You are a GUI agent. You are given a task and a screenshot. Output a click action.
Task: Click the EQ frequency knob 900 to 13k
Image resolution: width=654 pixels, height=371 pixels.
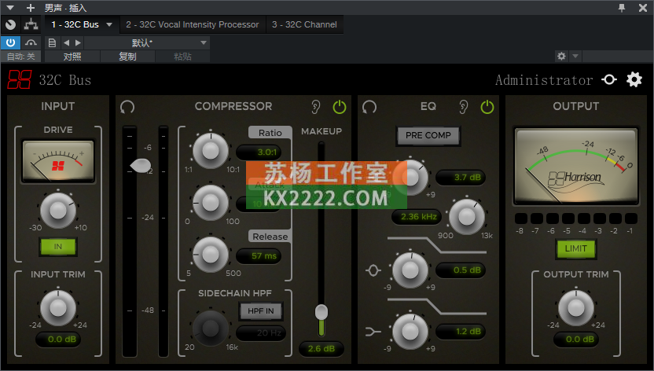click(467, 216)
